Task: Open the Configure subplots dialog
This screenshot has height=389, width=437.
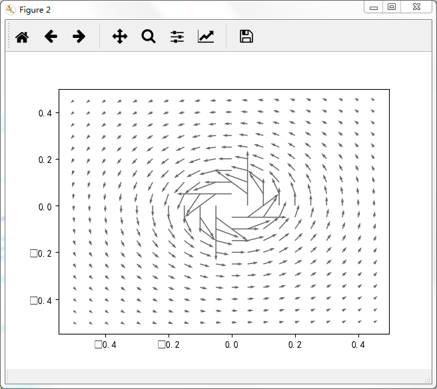Action: coord(177,37)
